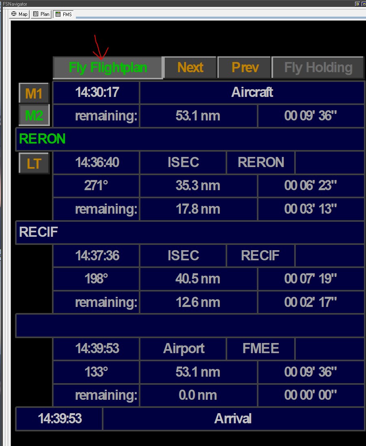Switch to the Plan tab
The width and height of the screenshot is (366, 446).
point(41,14)
